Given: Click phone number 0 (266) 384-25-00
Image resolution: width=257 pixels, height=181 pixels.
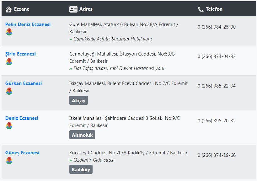Looking at the screenshot, I should (x=217, y=27).
